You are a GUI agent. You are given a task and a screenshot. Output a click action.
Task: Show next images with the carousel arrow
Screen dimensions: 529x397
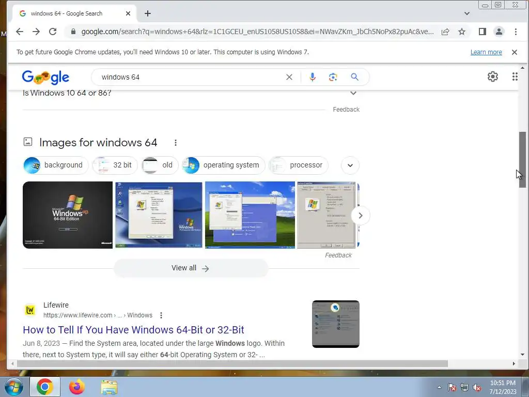point(360,216)
